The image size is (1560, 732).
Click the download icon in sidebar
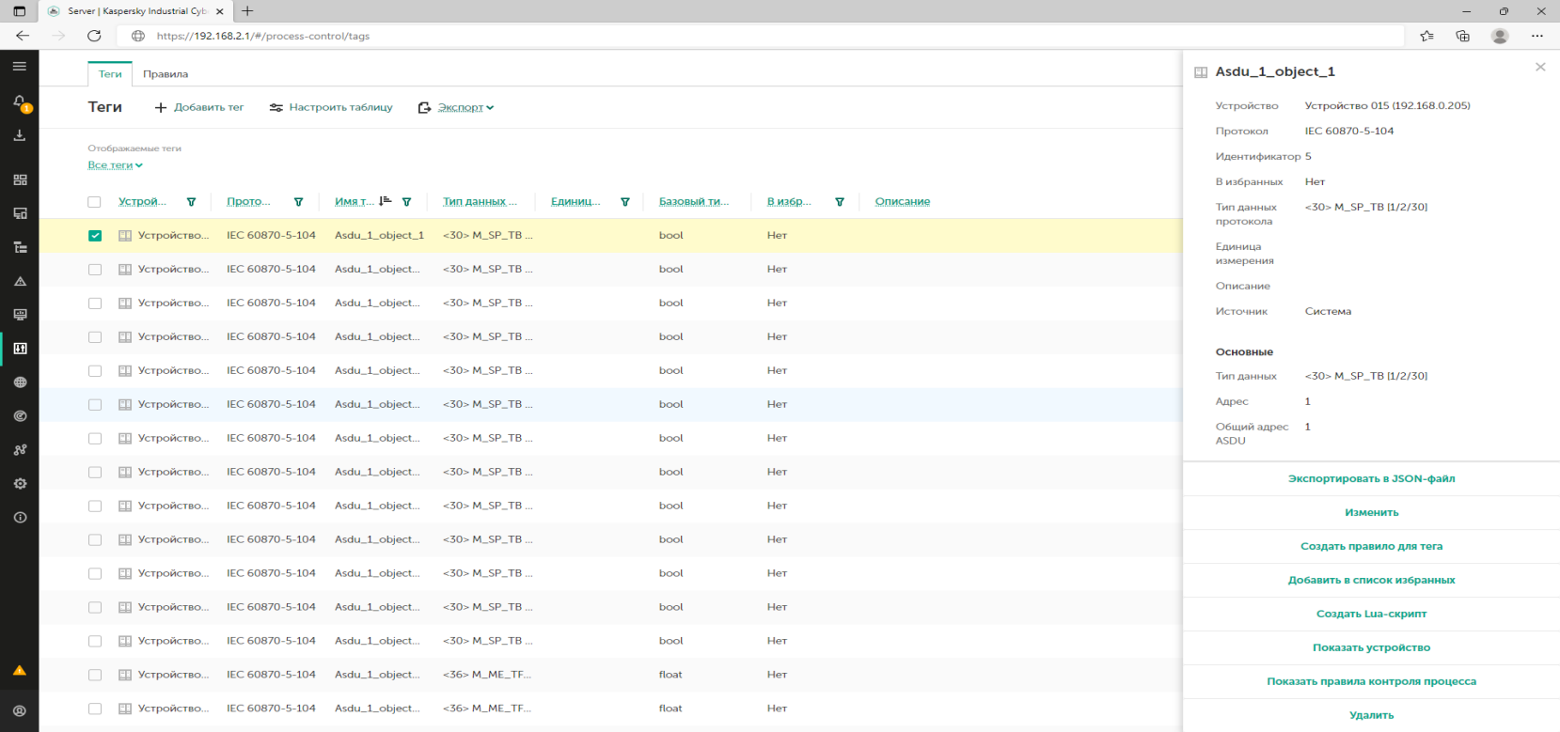coord(19,135)
